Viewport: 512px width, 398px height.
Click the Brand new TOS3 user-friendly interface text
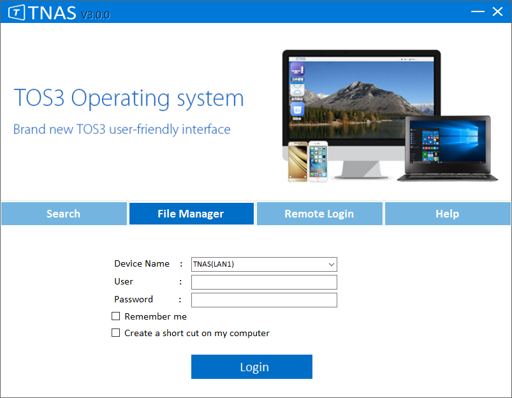tap(122, 129)
